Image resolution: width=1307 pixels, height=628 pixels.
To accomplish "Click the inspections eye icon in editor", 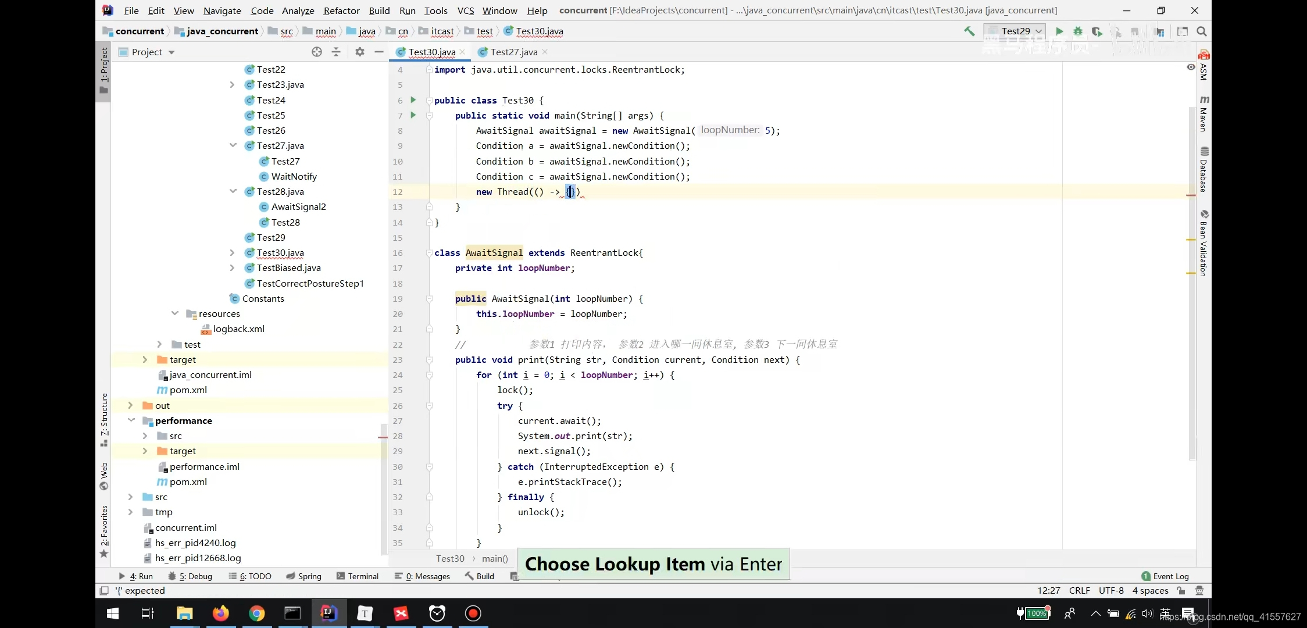I will click(1191, 67).
